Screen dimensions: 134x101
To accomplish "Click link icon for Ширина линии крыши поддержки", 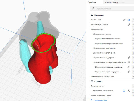I will pyautogui.click(x=129, y=67).
